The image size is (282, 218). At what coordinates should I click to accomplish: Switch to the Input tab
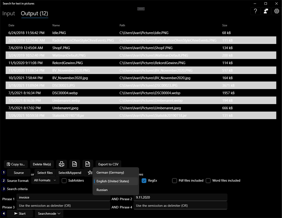tap(9, 13)
